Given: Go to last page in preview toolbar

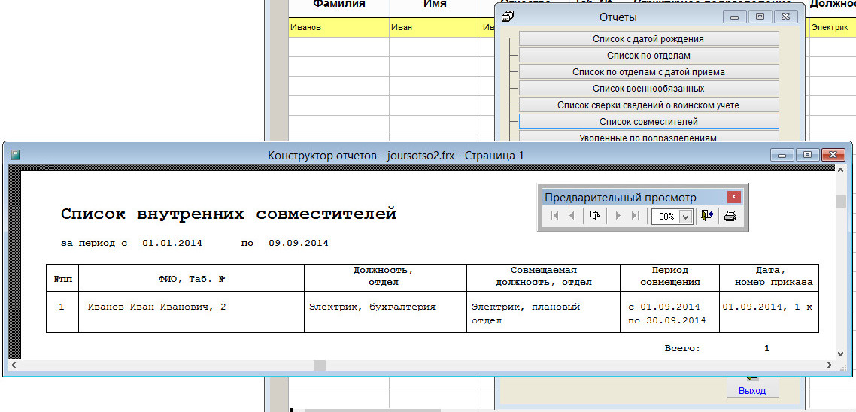Looking at the screenshot, I should pos(635,216).
